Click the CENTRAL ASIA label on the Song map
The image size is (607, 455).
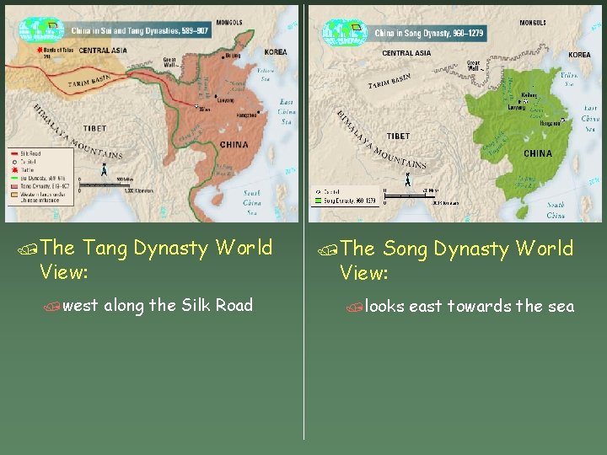[406, 53]
